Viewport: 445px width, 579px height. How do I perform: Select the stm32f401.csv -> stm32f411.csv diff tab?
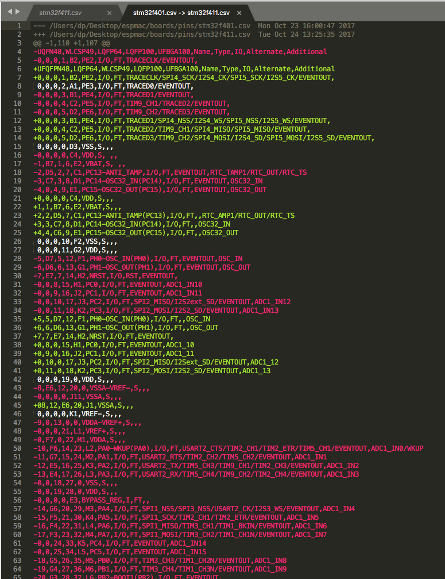point(181,13)
